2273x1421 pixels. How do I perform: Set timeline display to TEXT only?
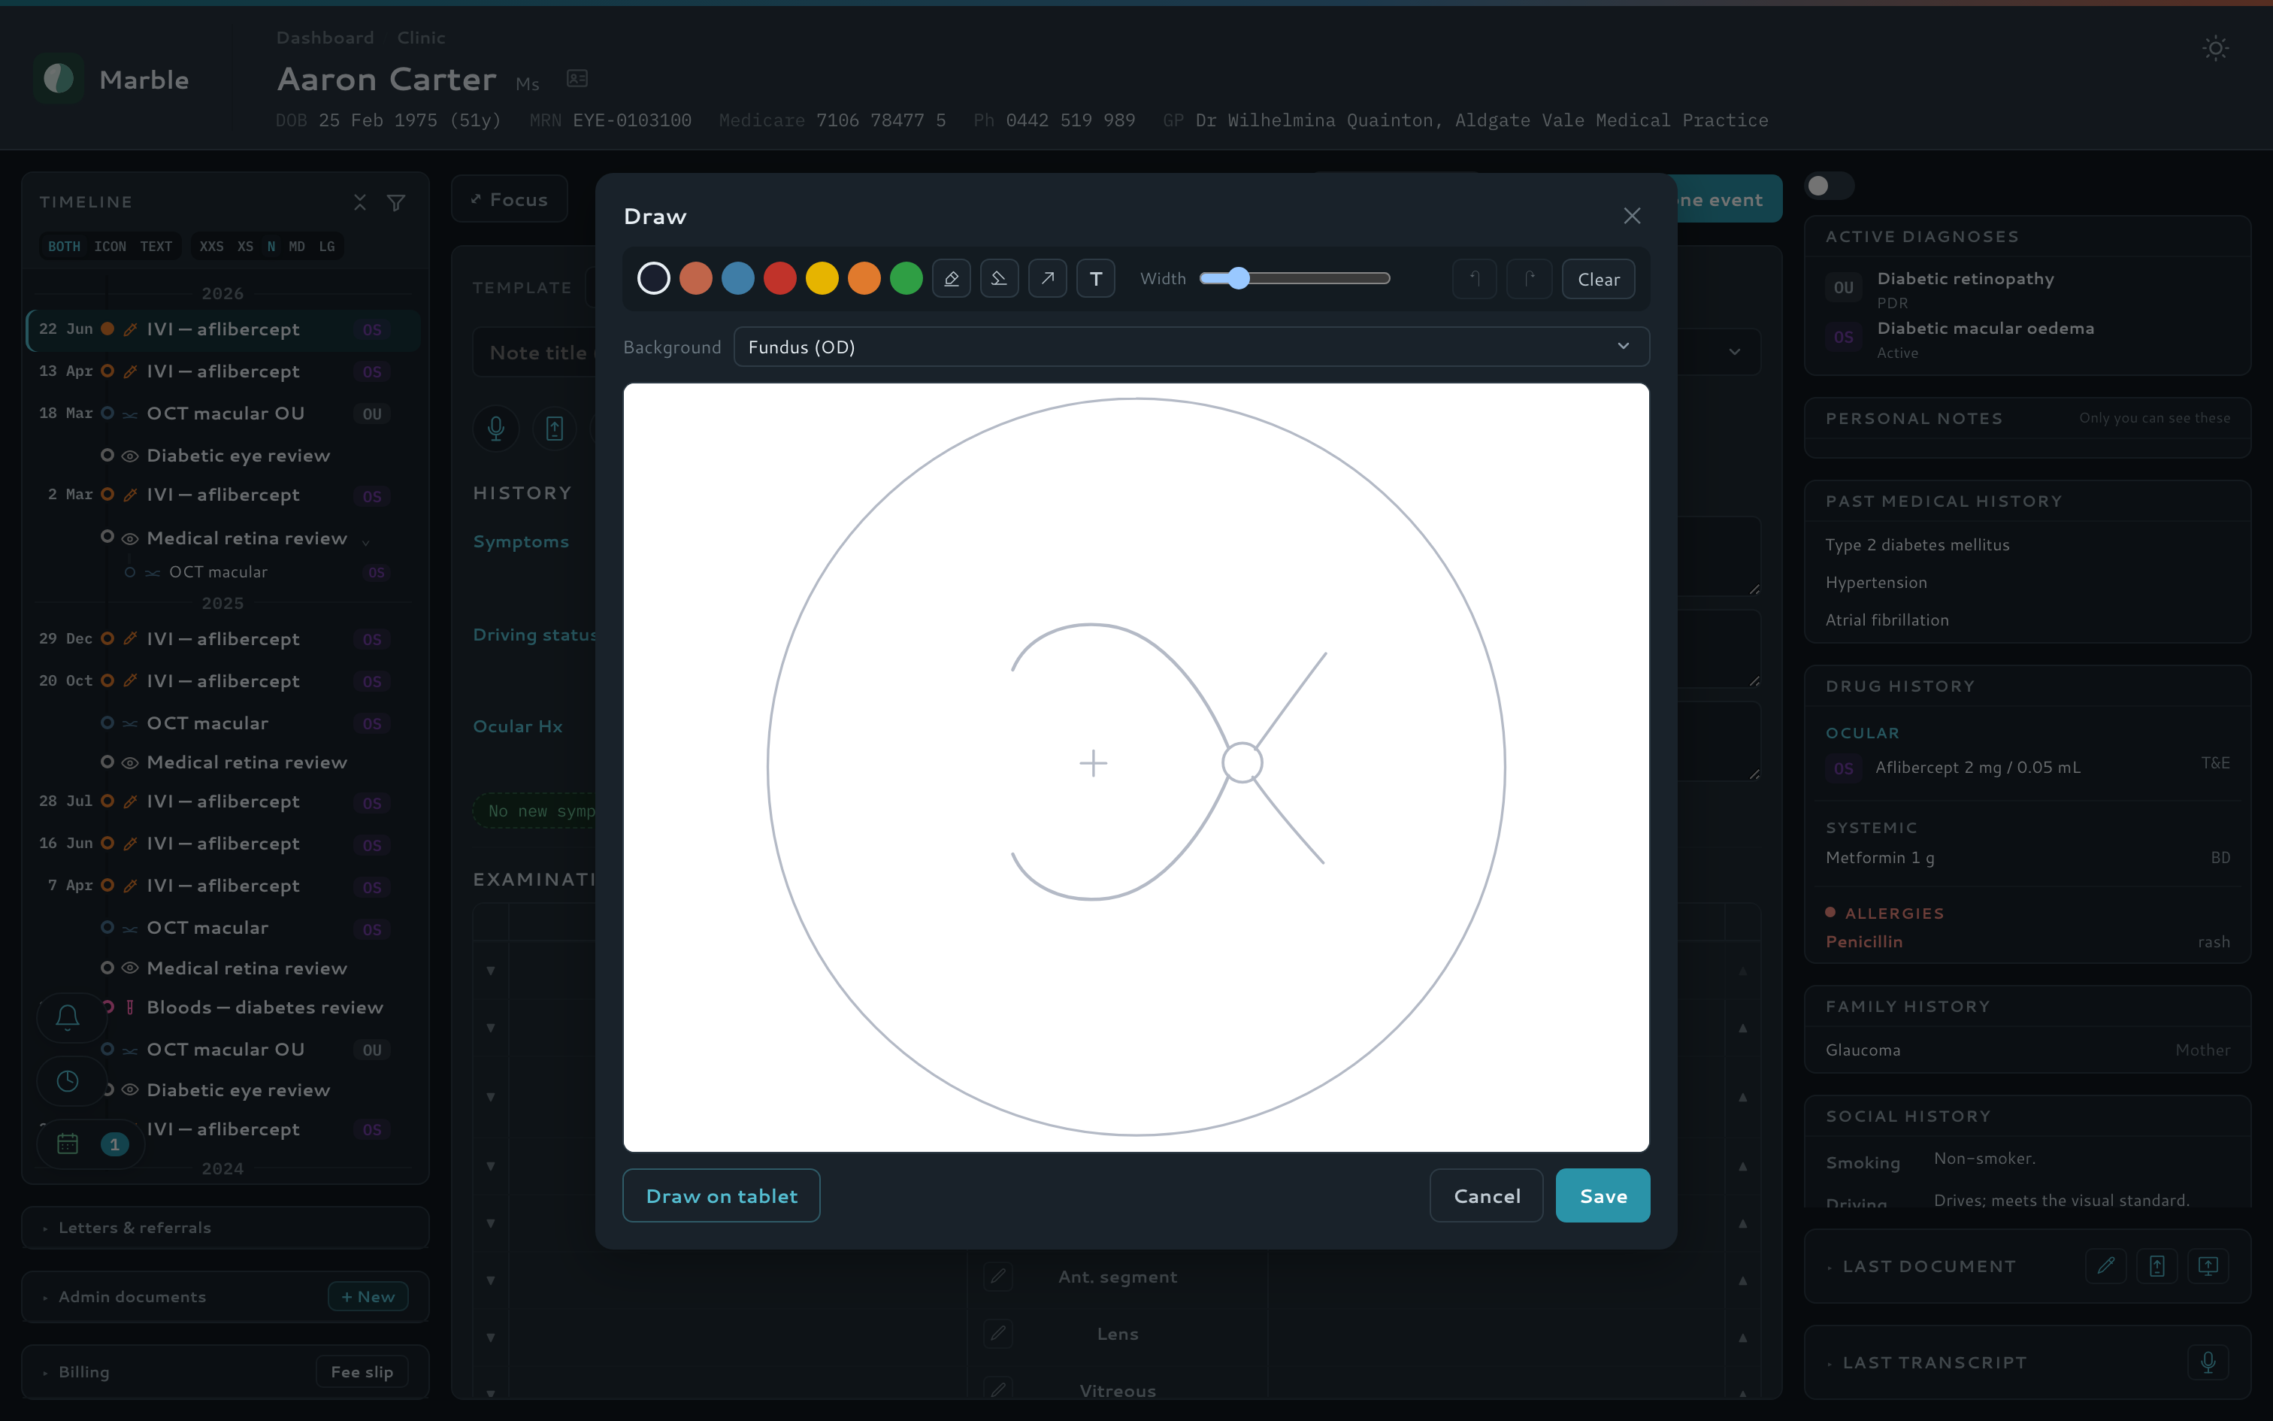pyautogui.click(x=156, y=247)
